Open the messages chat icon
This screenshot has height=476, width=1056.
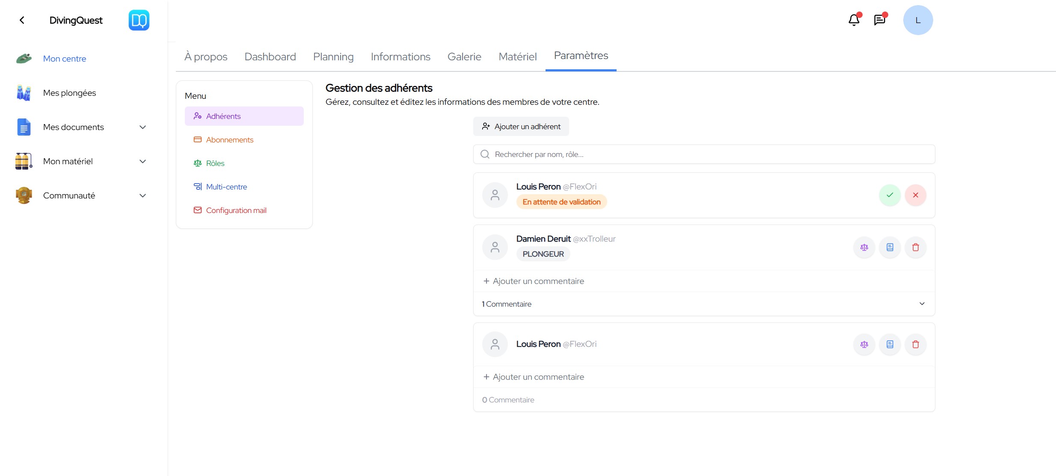(879, 20)
